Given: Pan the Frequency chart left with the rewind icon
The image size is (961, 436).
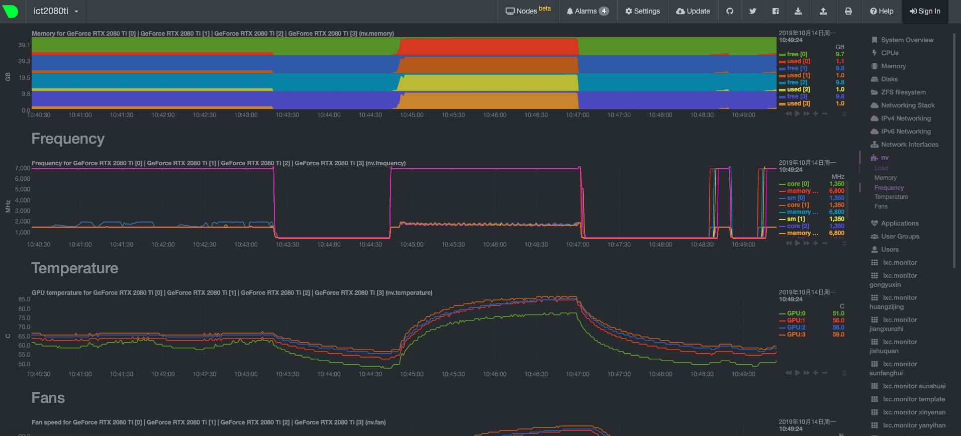Looking at the screenshot, I should [x=789, y=243].
